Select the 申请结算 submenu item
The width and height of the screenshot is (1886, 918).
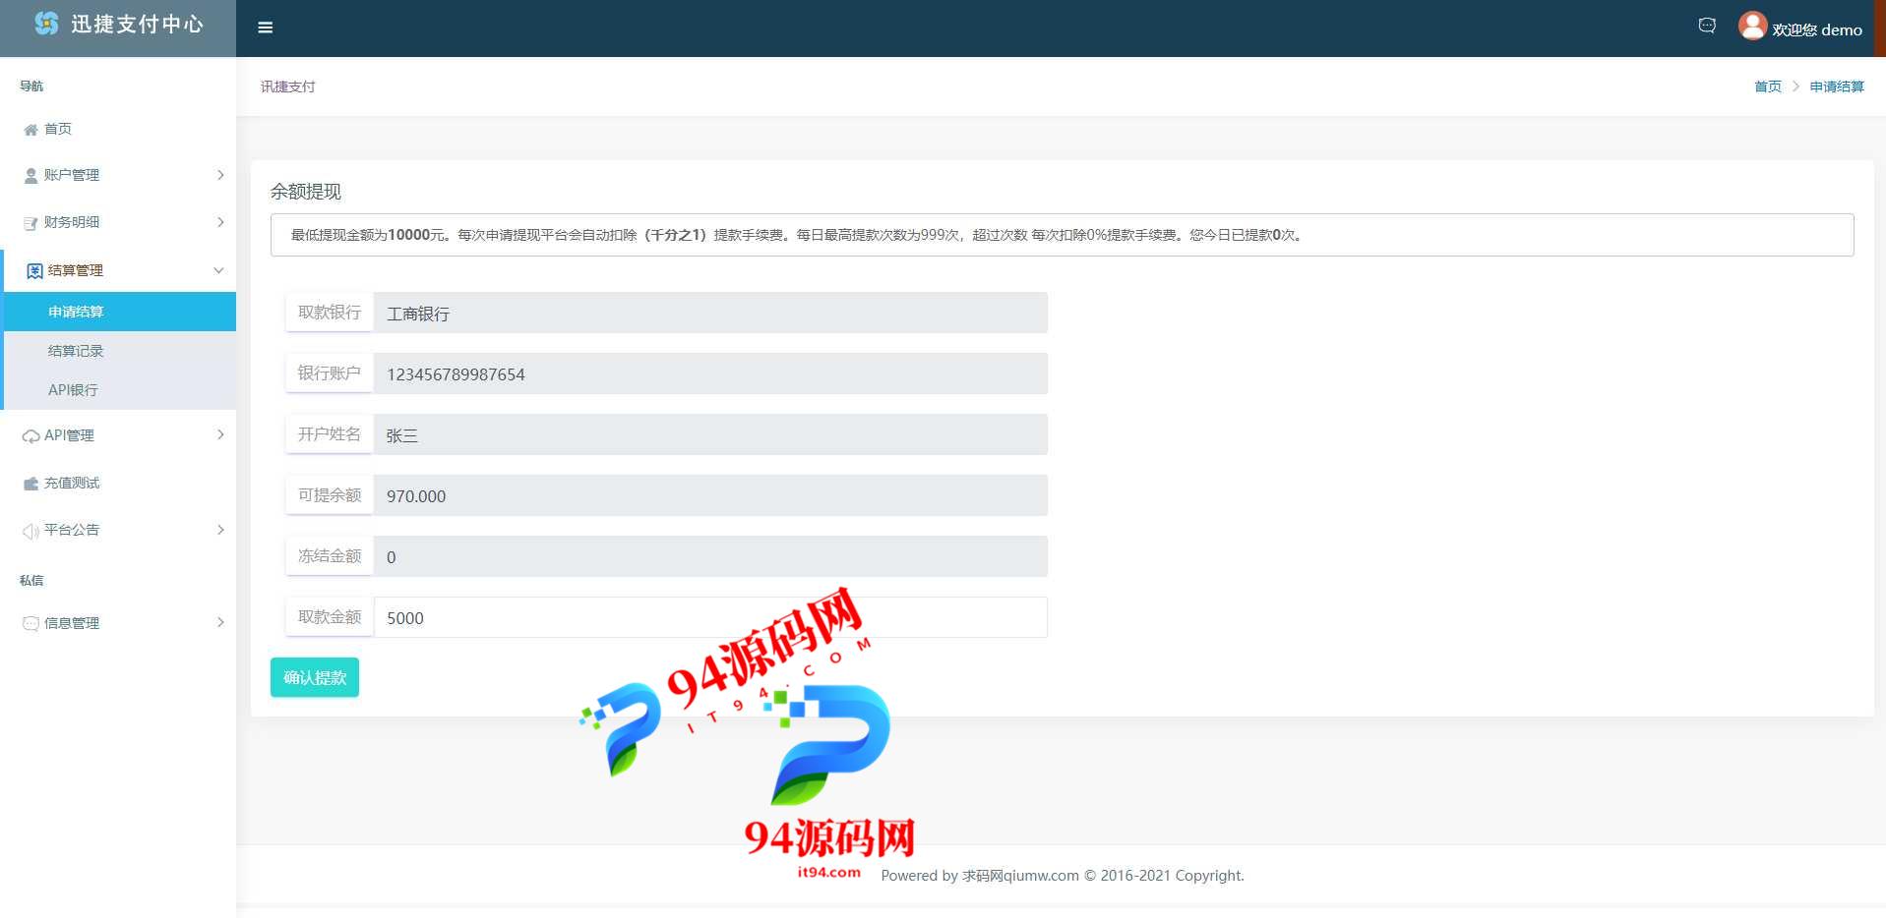(x=120, y=312)
